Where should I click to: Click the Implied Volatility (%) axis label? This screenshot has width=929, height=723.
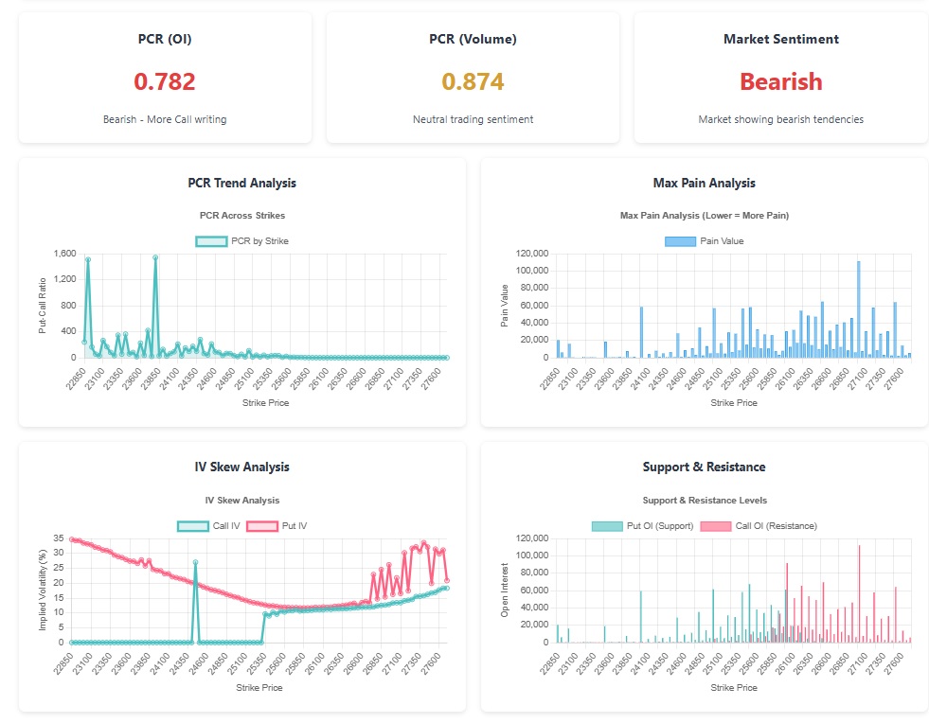click(x=42, y=591)
